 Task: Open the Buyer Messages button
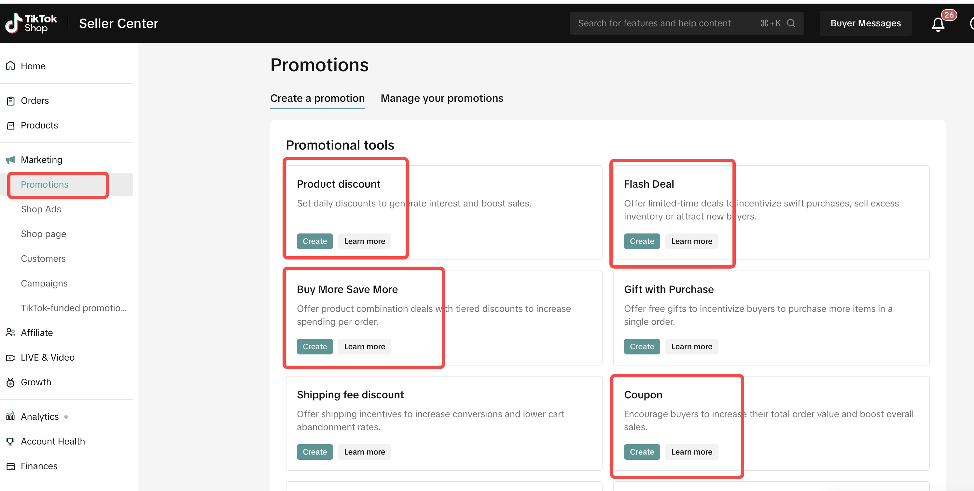click(865, 23)
